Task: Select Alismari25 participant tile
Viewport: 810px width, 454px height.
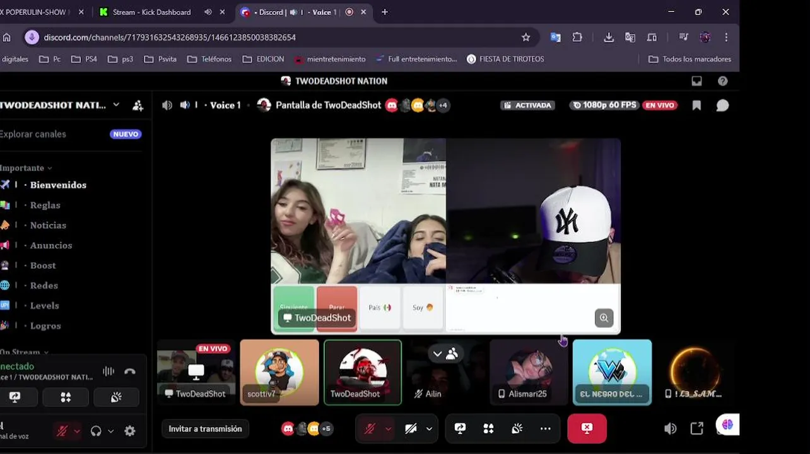Action: click(529, 372)
